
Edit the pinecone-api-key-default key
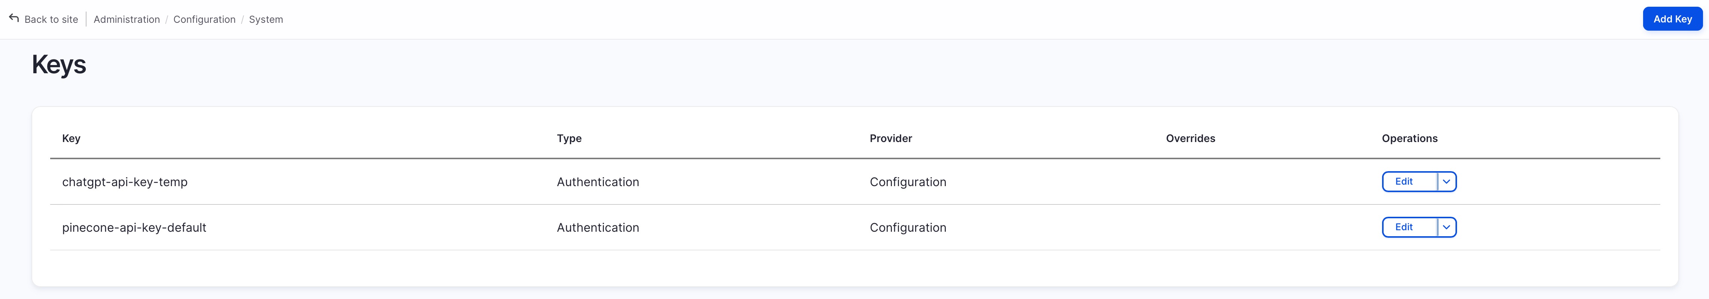(1404, 227)
